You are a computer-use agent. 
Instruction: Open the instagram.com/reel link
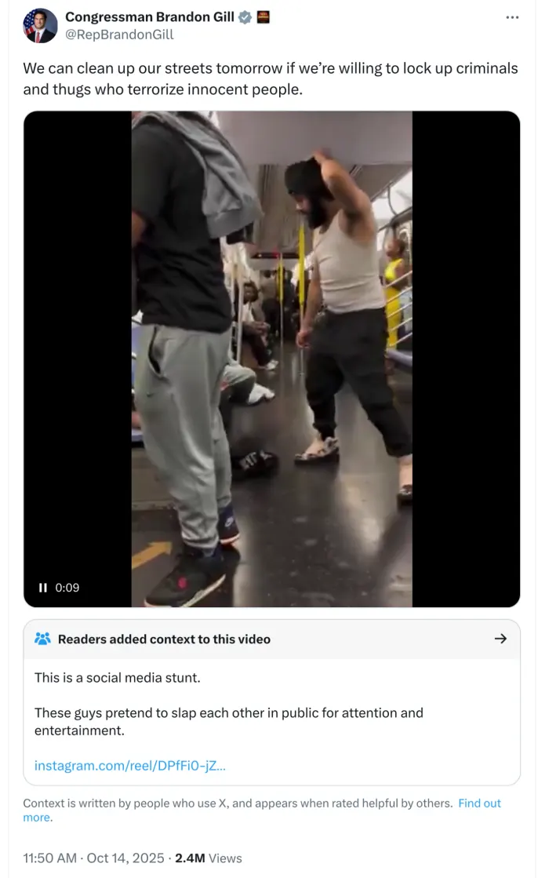(x=130, y=765)
